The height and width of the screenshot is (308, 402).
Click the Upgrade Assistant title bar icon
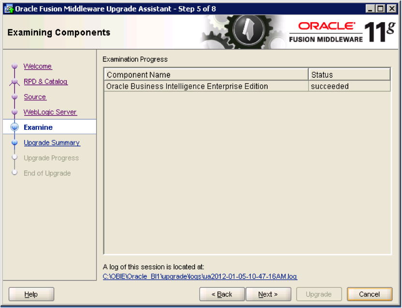[9, 9]
